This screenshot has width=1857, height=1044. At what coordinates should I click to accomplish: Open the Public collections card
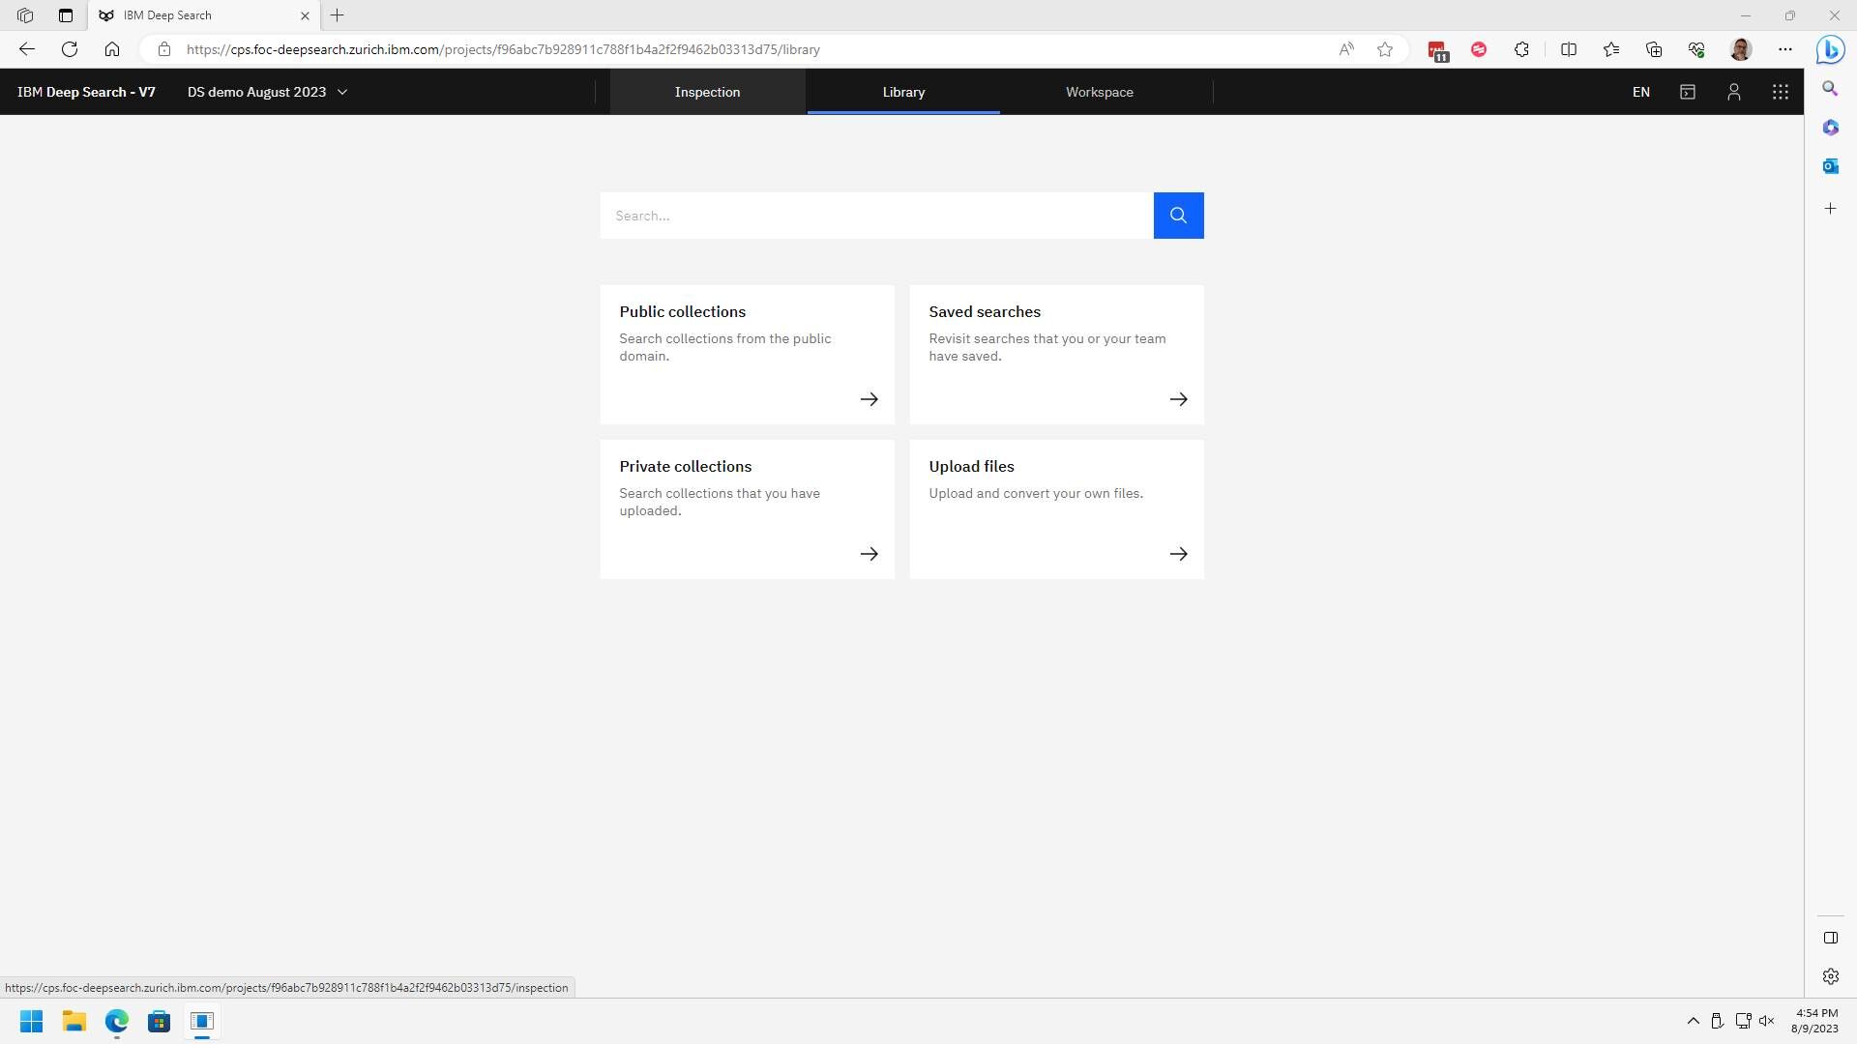(x=748, y=355)
